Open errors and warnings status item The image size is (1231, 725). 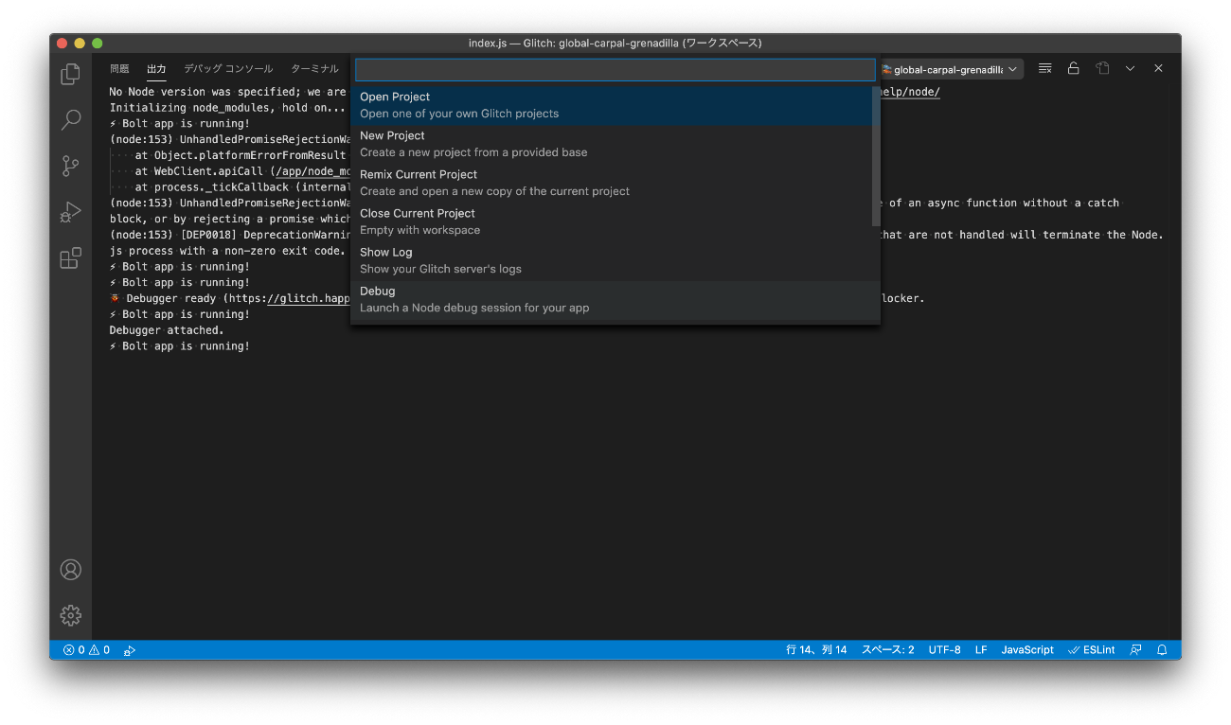point(86,650)
